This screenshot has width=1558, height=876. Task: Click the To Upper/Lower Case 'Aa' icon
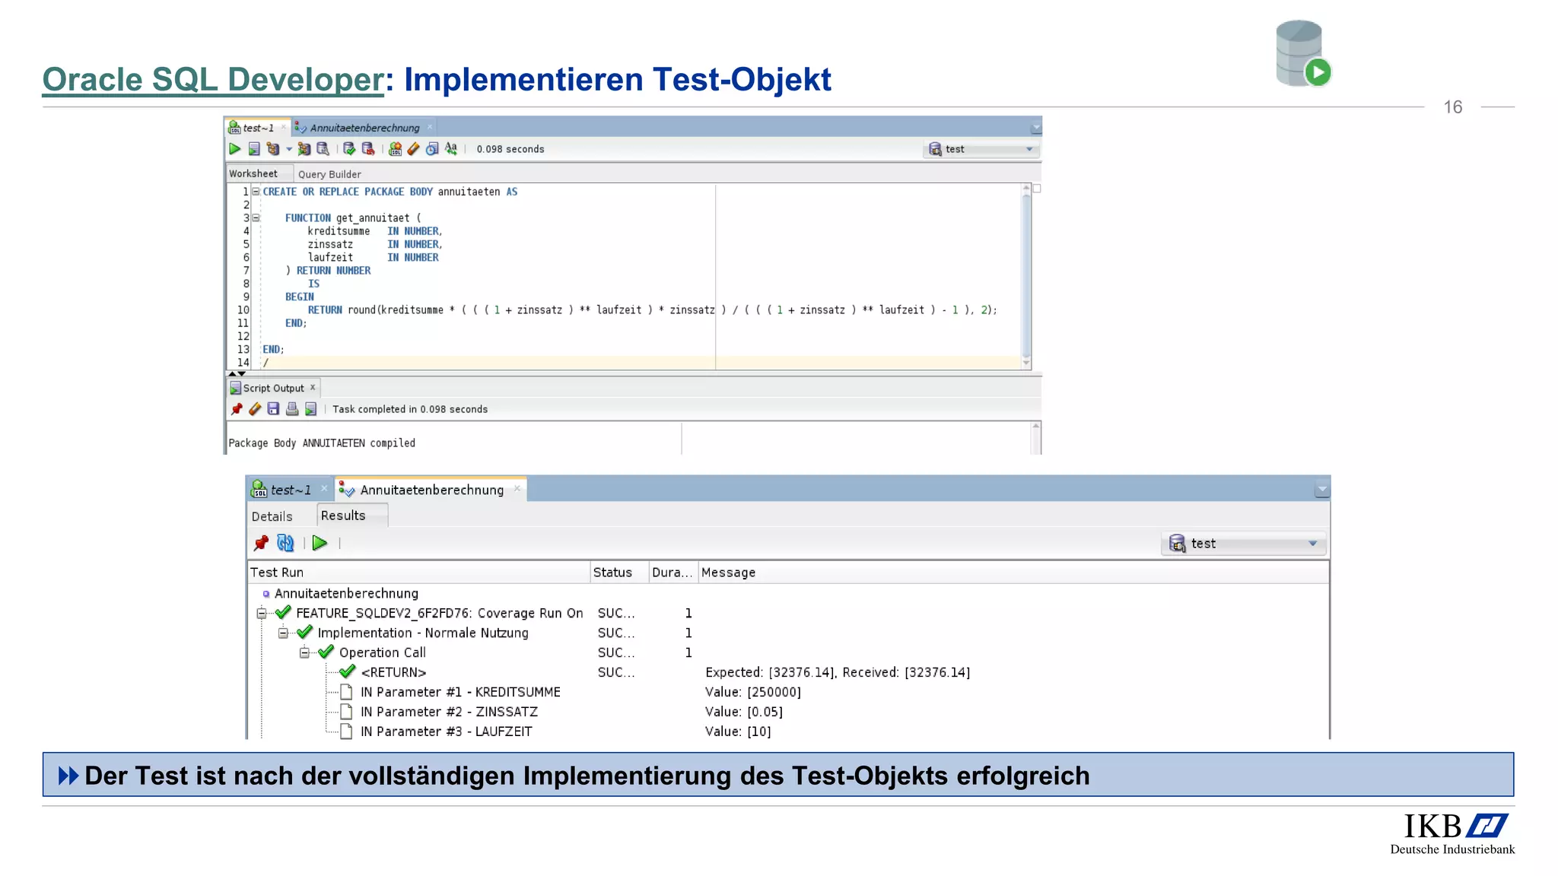click(x=451, y=149)
